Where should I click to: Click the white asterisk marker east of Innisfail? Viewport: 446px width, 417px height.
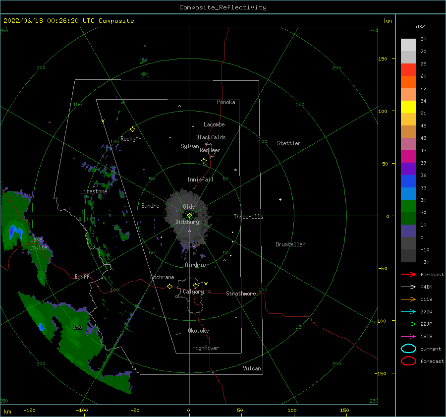235,170
